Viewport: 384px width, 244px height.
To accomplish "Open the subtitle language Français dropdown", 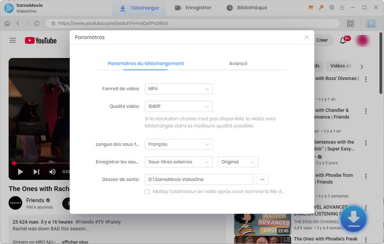I will click(x=178, y=144).
